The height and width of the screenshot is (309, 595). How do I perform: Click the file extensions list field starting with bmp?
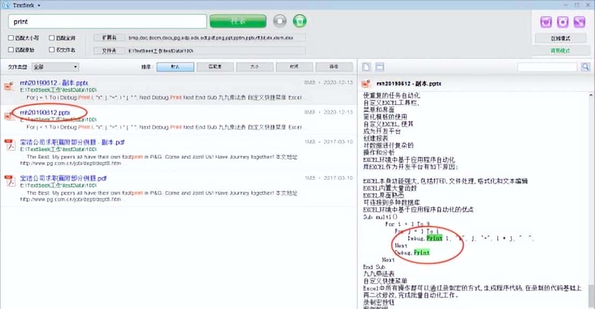pyautogui.click(x=216, y=38)
